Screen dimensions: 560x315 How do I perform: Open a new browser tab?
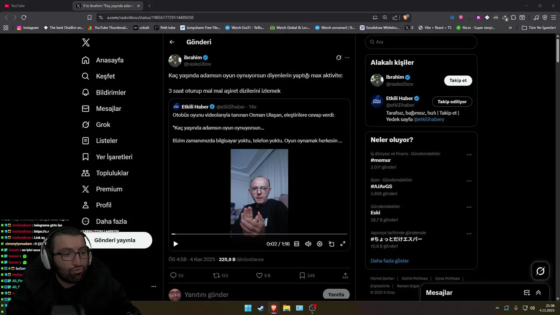tap(149, 6)
